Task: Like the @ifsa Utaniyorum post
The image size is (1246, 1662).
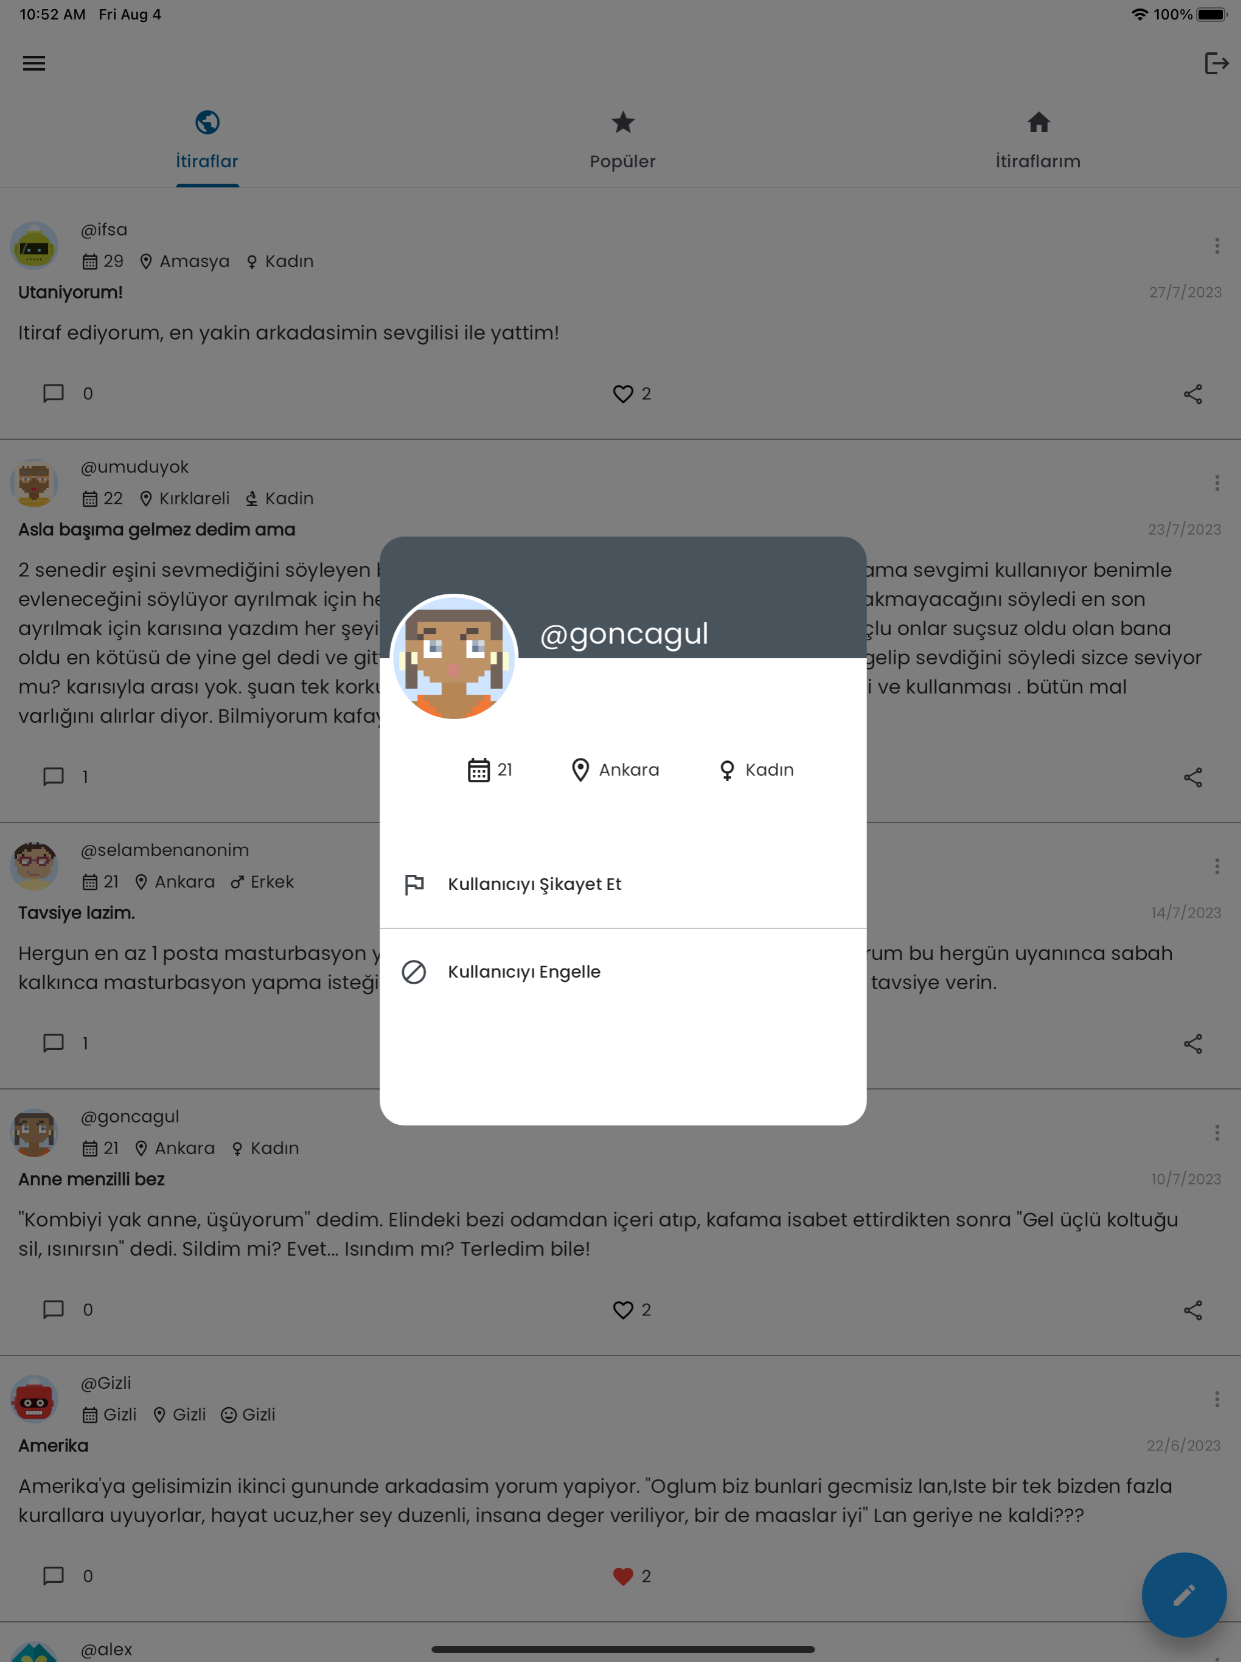Action: [623, 394]
